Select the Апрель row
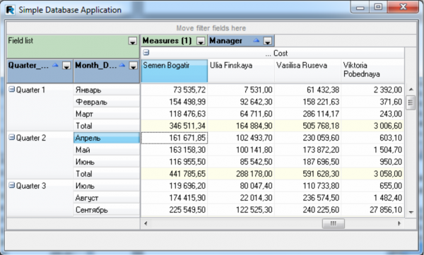424x255 pixels. [x=107, y=138]
